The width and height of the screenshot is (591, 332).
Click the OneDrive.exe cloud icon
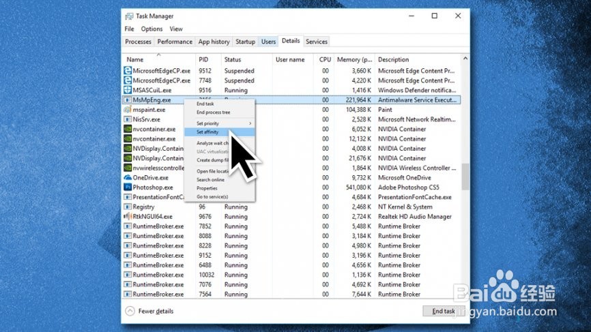tap(128, 177)
